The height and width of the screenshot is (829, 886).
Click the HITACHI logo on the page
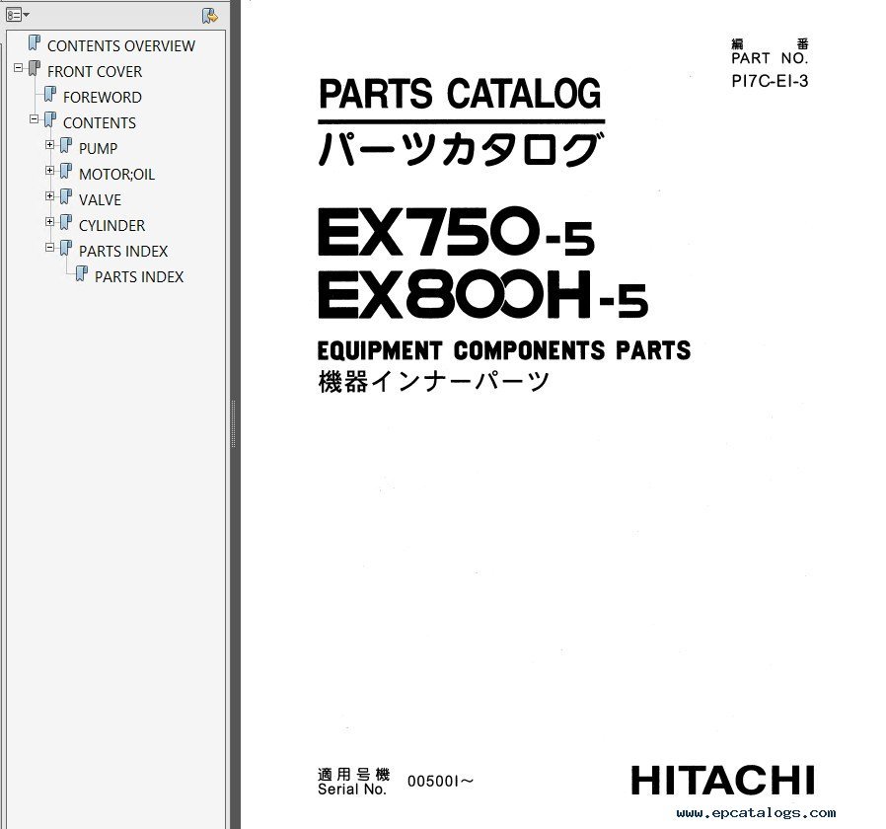pyautogui.click(x=722, y=781)
